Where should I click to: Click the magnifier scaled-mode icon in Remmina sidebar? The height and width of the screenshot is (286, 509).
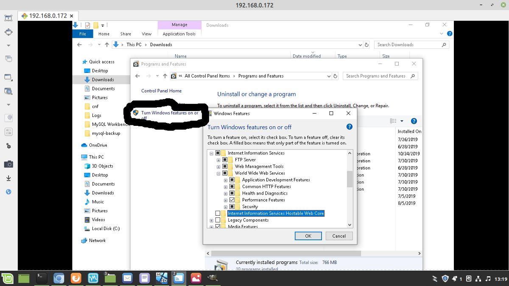click(x=8, y=91)
